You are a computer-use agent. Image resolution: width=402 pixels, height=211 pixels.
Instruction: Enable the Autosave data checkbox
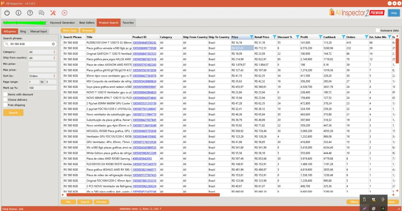point(378,30)
